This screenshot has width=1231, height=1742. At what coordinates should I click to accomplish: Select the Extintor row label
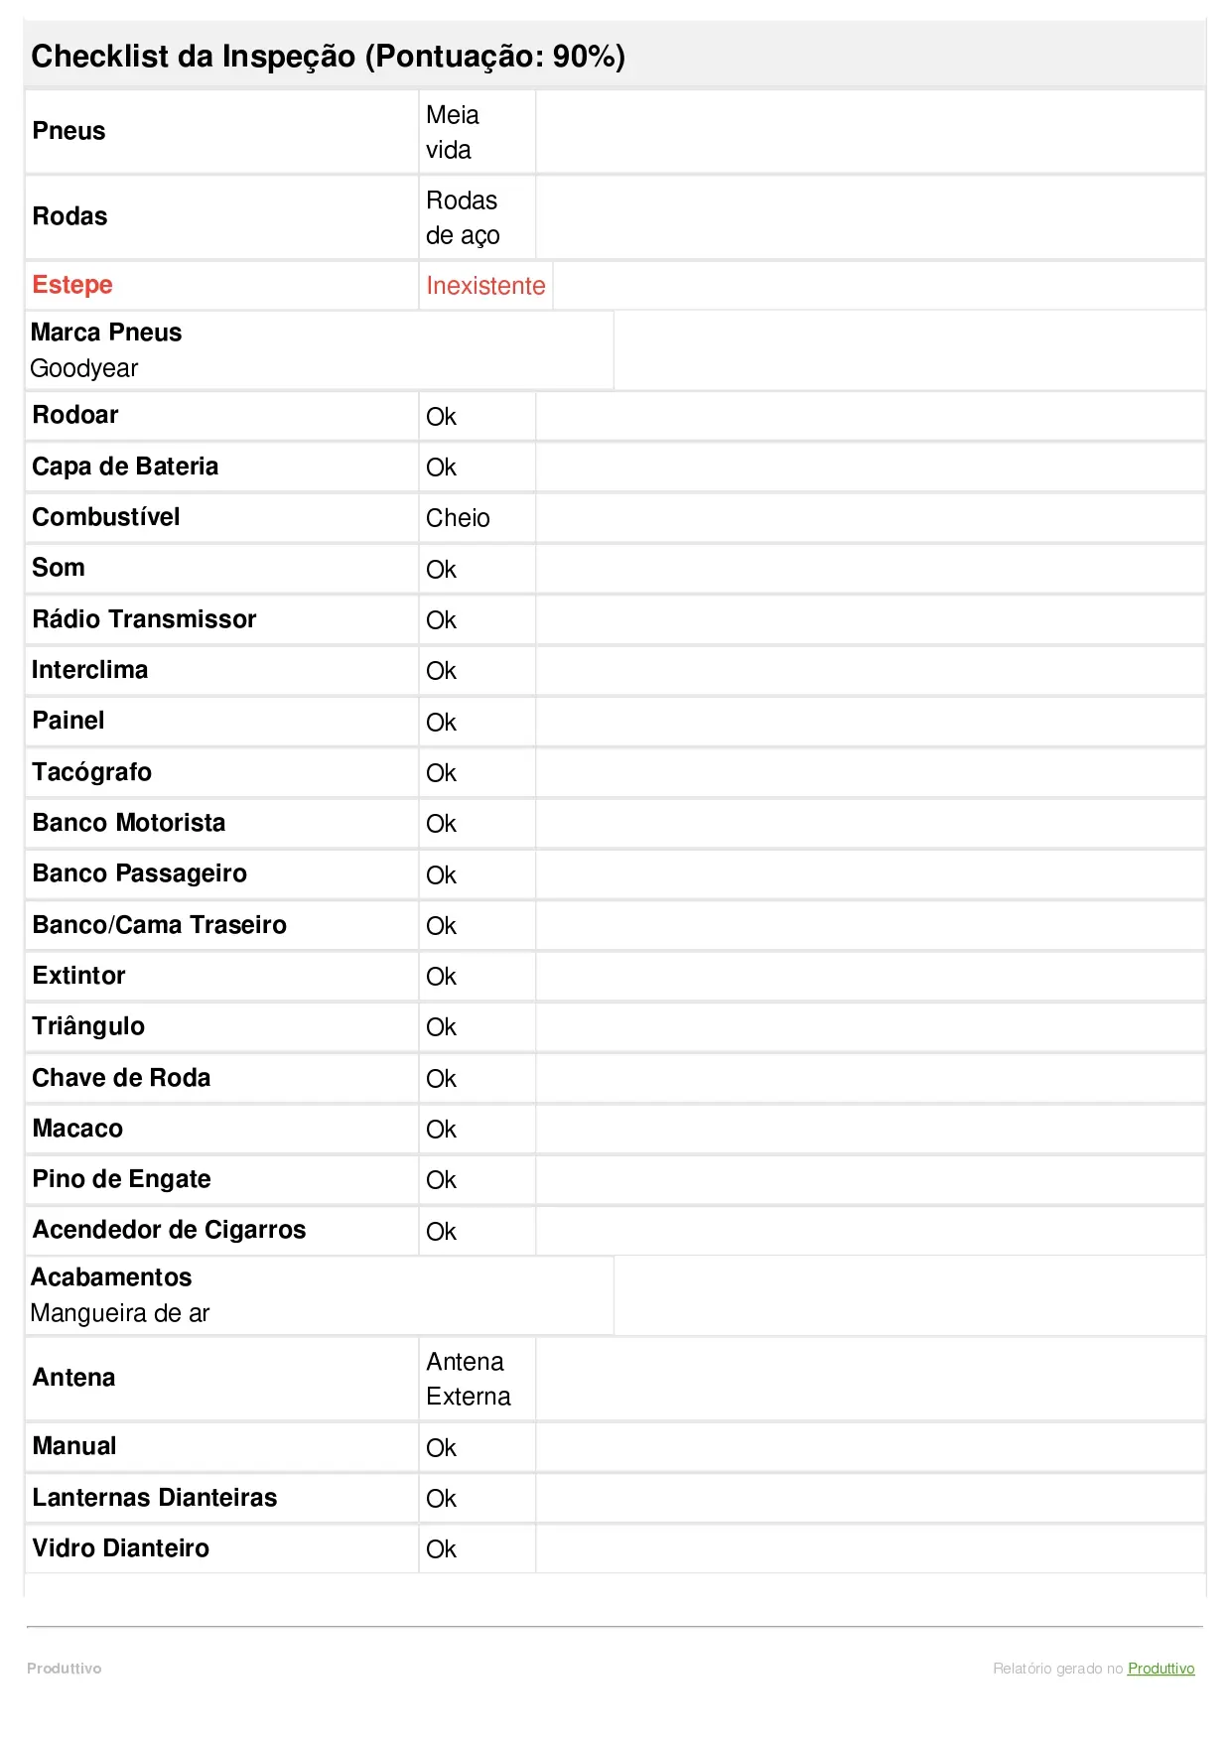click(78, 976)
